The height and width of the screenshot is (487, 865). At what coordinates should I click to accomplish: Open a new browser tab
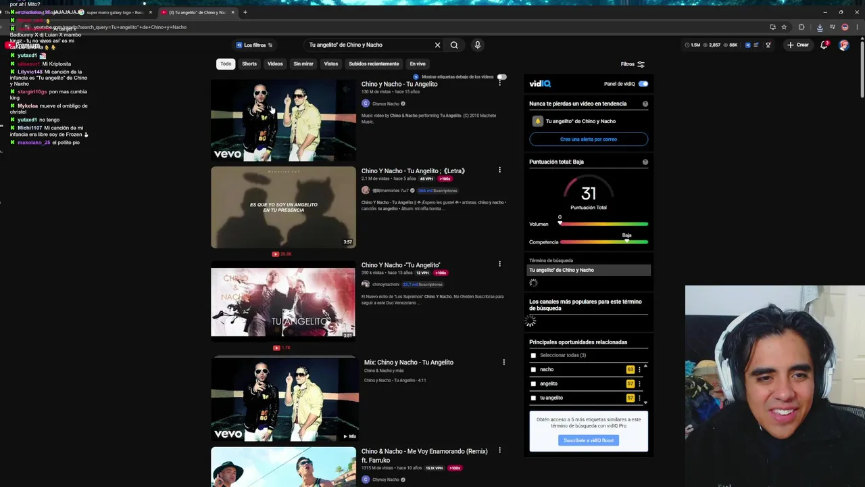point(245,12)
